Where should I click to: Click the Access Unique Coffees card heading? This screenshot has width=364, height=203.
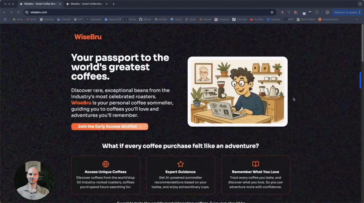coord(105,172)
